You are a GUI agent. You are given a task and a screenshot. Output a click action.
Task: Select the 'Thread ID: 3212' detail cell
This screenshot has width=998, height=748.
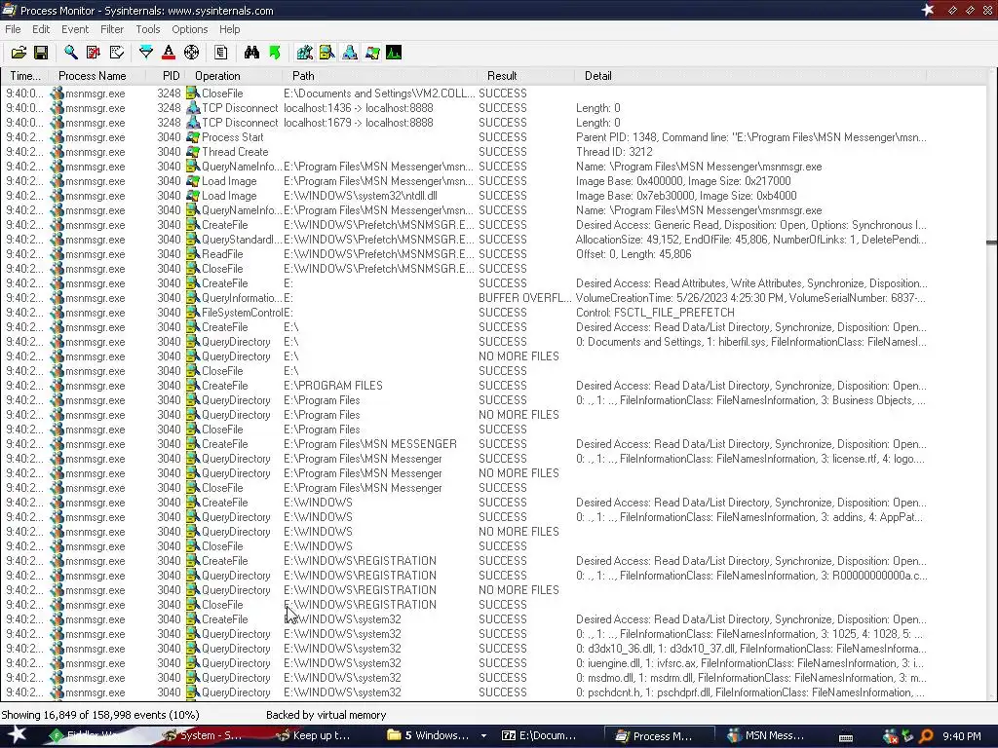point(614,152)
